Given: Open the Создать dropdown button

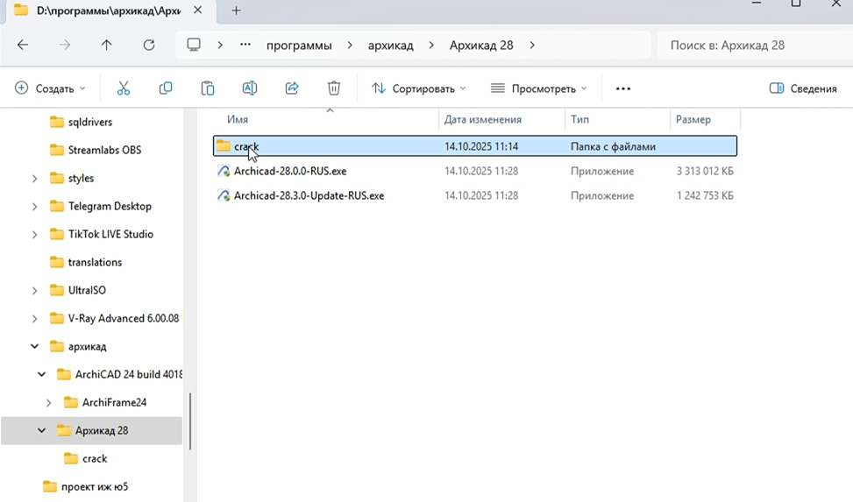Looking at the screenshot, I should 51,88.
